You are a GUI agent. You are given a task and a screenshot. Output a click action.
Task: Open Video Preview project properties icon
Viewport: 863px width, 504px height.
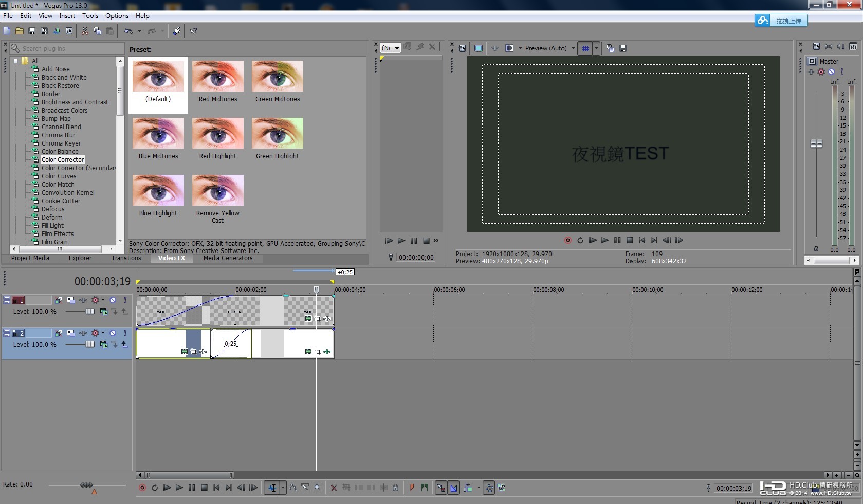[463, 48]
